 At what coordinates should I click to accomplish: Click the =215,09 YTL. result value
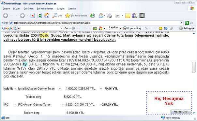click(x=109, y=105)
